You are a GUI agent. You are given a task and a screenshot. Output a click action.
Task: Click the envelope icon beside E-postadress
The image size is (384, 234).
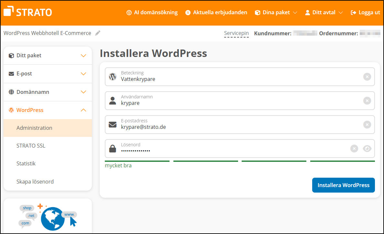coord(112,125)
